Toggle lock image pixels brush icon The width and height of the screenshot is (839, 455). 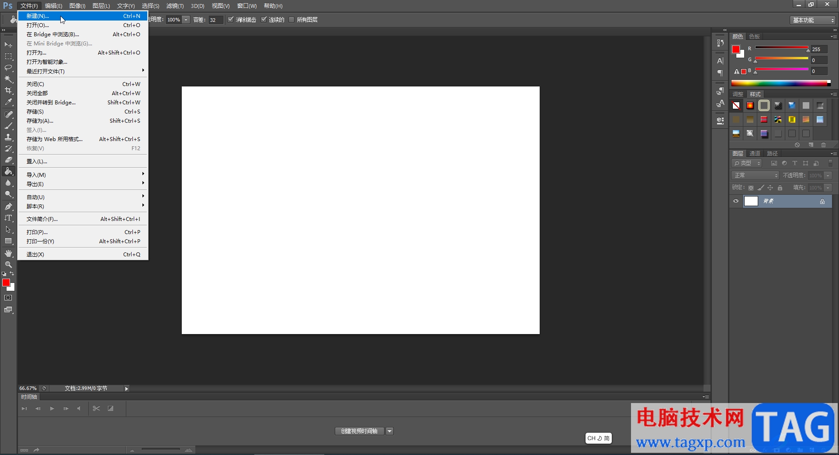point(761,188)
